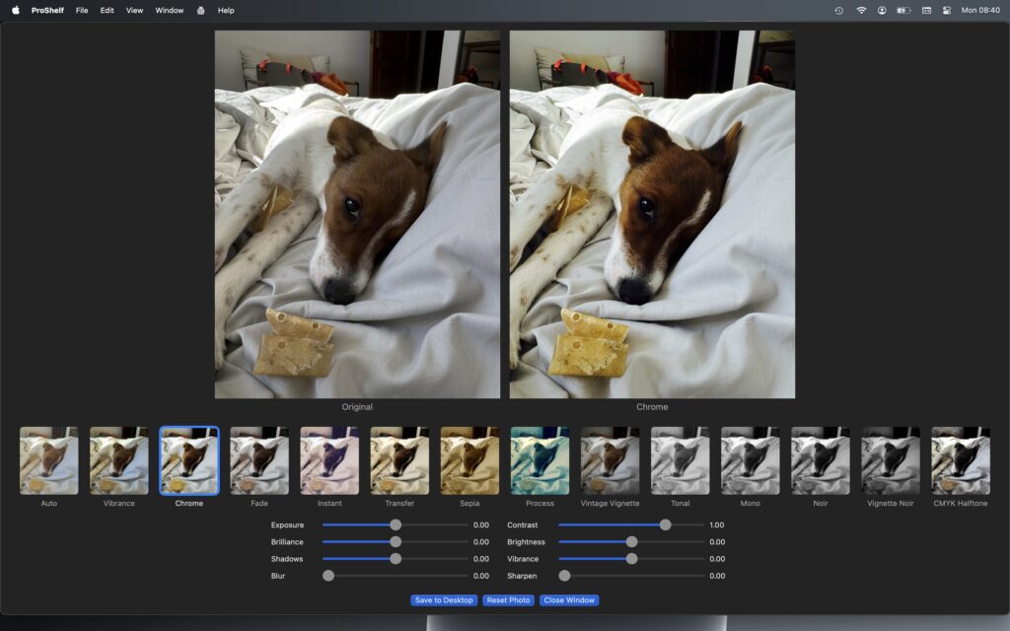Open the File menu
This screenshot has height=631, width=1010.
click(82, 10)
